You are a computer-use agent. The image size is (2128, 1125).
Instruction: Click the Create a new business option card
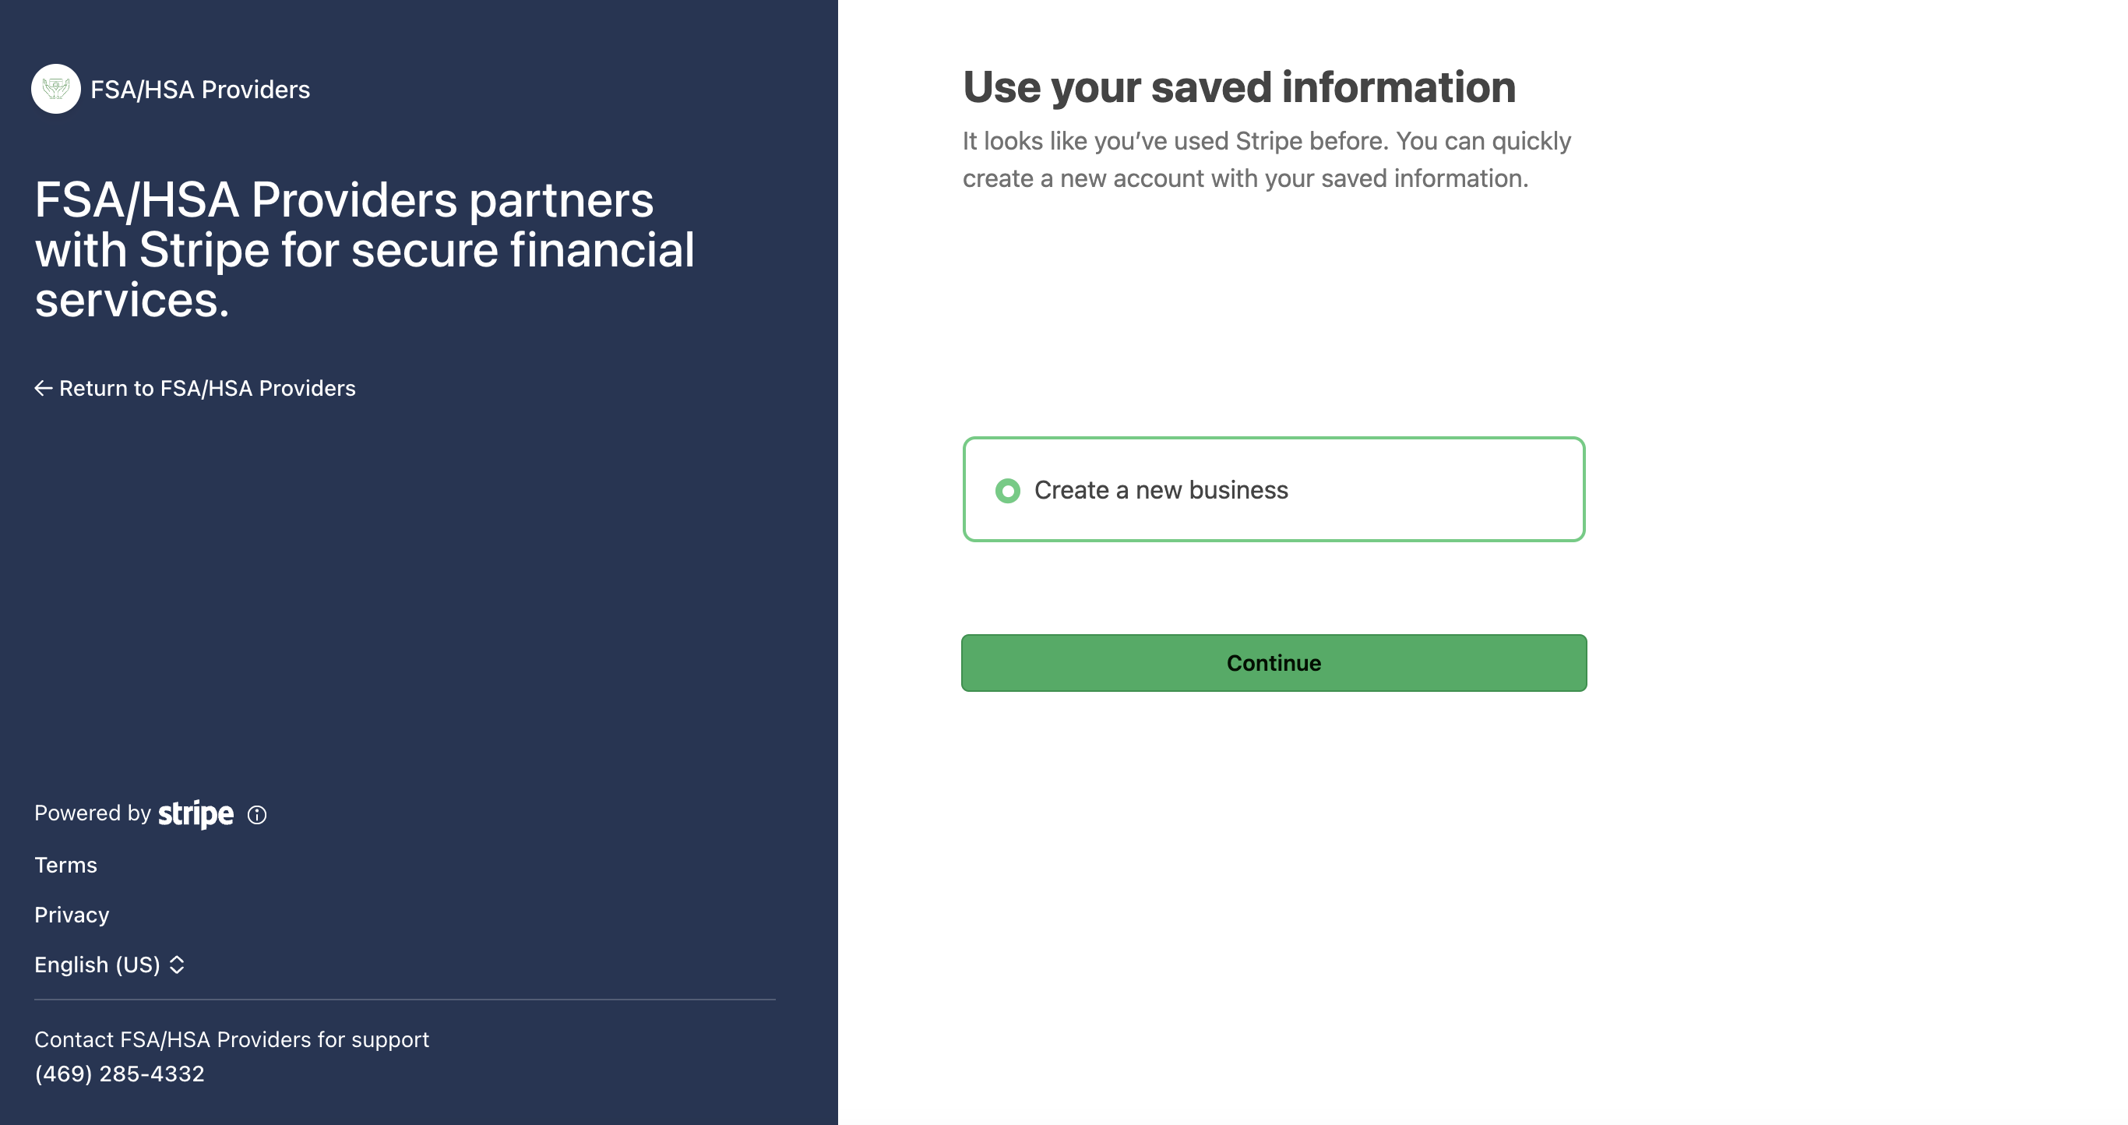pos(1274,490)
